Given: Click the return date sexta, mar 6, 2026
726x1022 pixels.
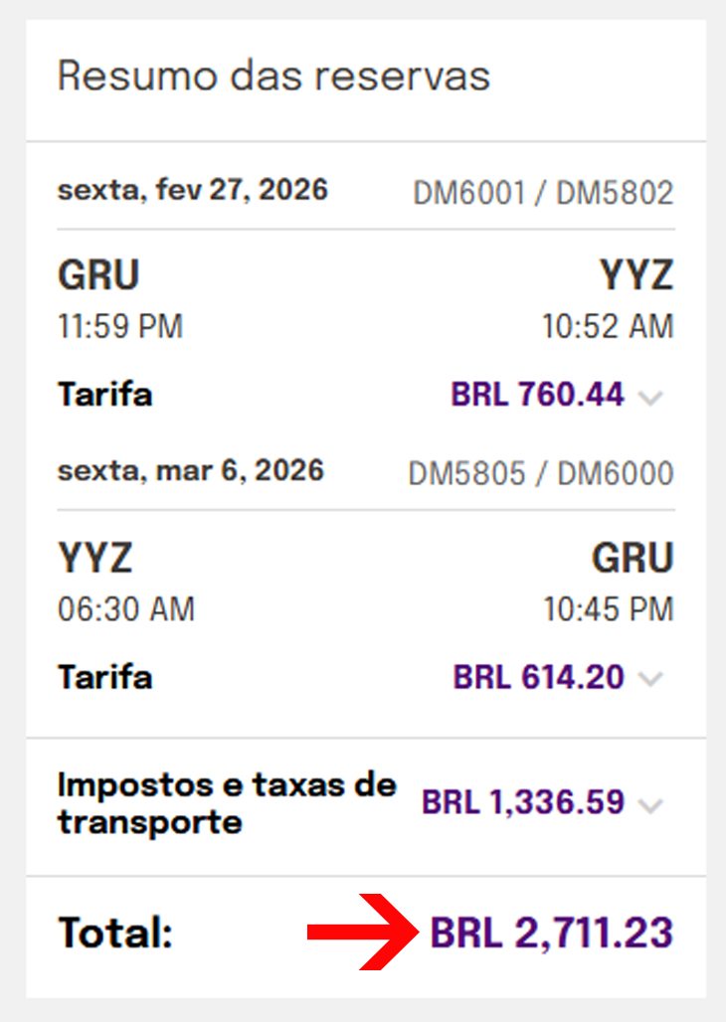Looking at the screenshot, I should pos(191,470).
